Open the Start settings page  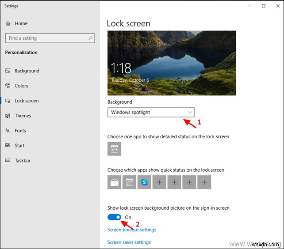pos(19,146)
